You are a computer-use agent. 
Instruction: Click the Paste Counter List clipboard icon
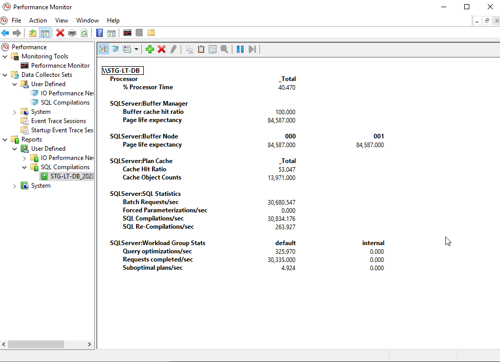coord(201,49)
